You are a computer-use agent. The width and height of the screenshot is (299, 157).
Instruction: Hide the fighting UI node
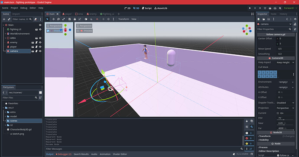pos(40,29)
